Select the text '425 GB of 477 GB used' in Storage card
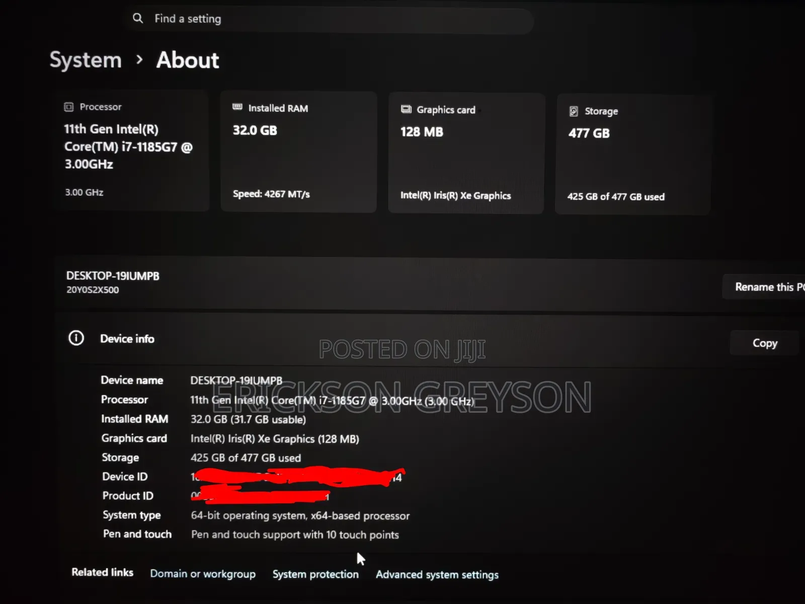The width and height of the screenshot is (805, 604). click(x=616, y=197)
